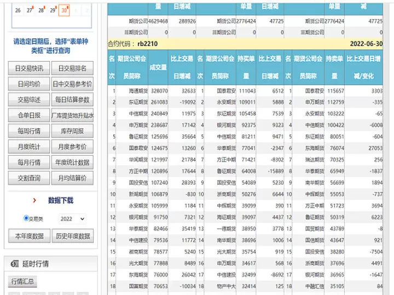Click volume cell 70653
Viewport: 394px width, 295px height.
click(x=161, y=286)
